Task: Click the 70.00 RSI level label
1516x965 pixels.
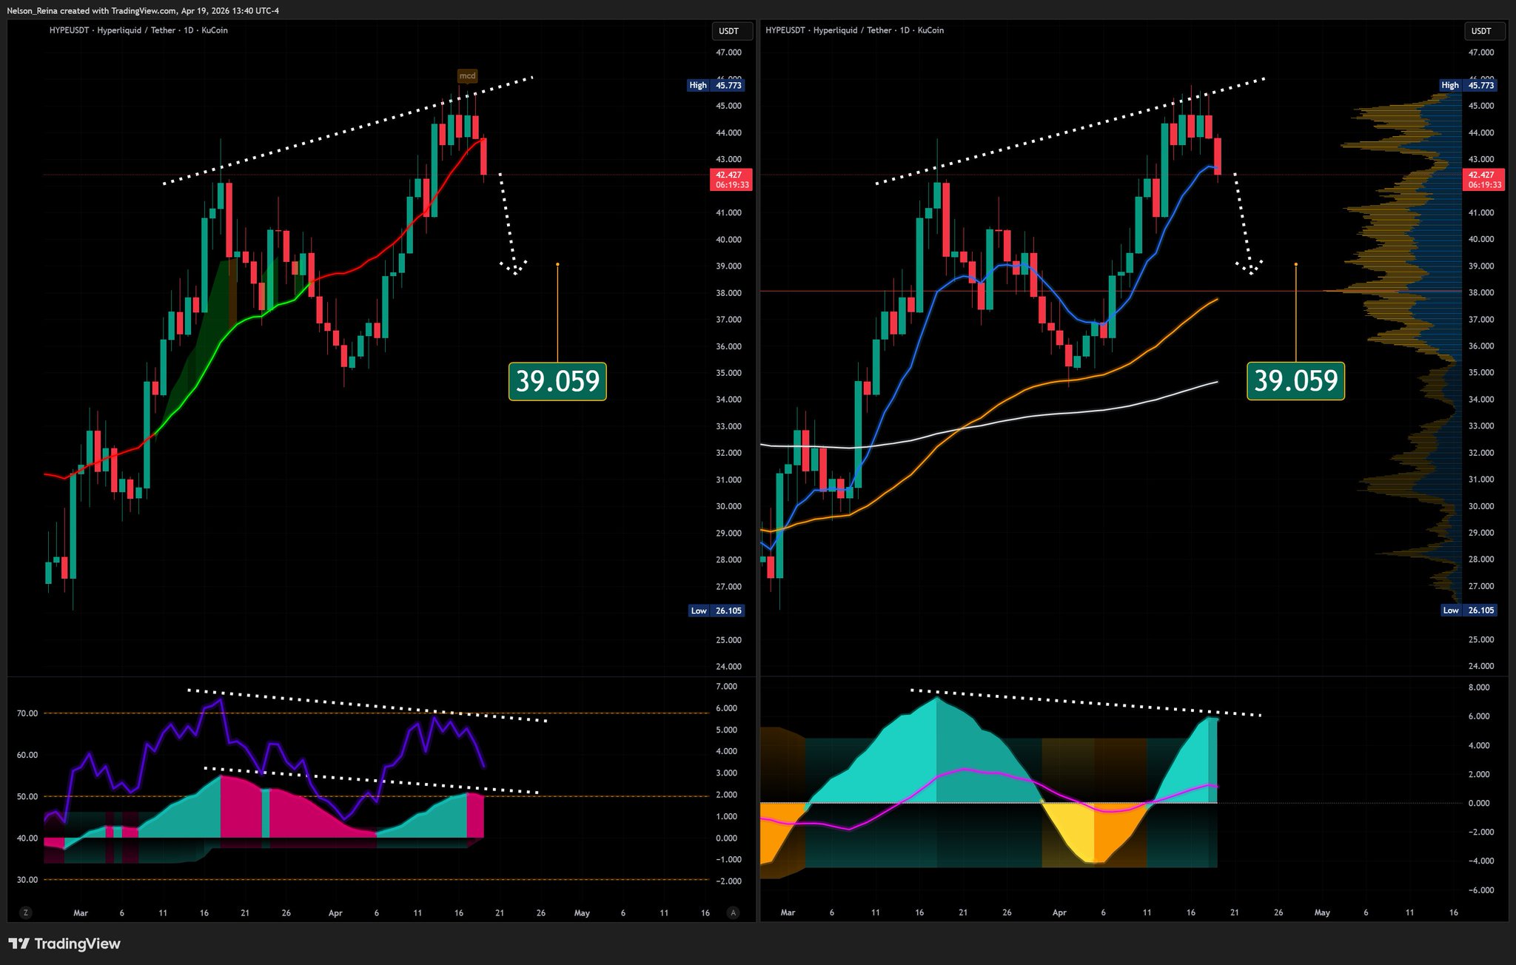Action: (x=27, y=713)
